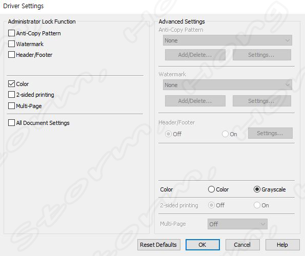
Task: Select the Color radio button in the Color row
Action: [211, 189]
